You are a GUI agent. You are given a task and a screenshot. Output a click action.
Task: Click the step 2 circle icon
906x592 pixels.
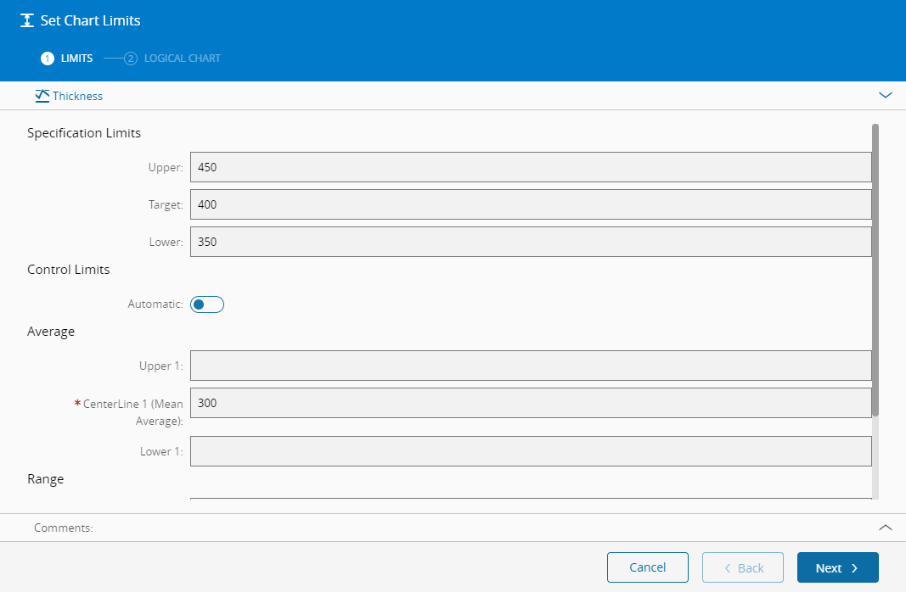(131, 59)
